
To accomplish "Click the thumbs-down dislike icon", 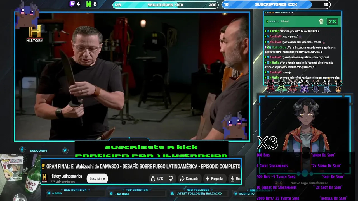I will click(171, 178).
